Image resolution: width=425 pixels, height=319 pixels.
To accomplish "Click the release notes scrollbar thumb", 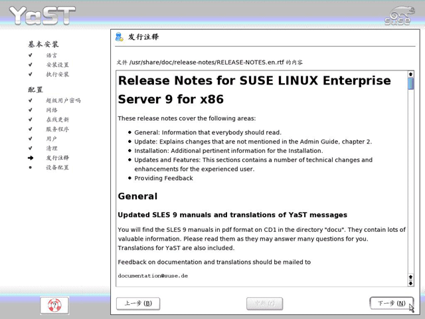I will coord(410,84).
